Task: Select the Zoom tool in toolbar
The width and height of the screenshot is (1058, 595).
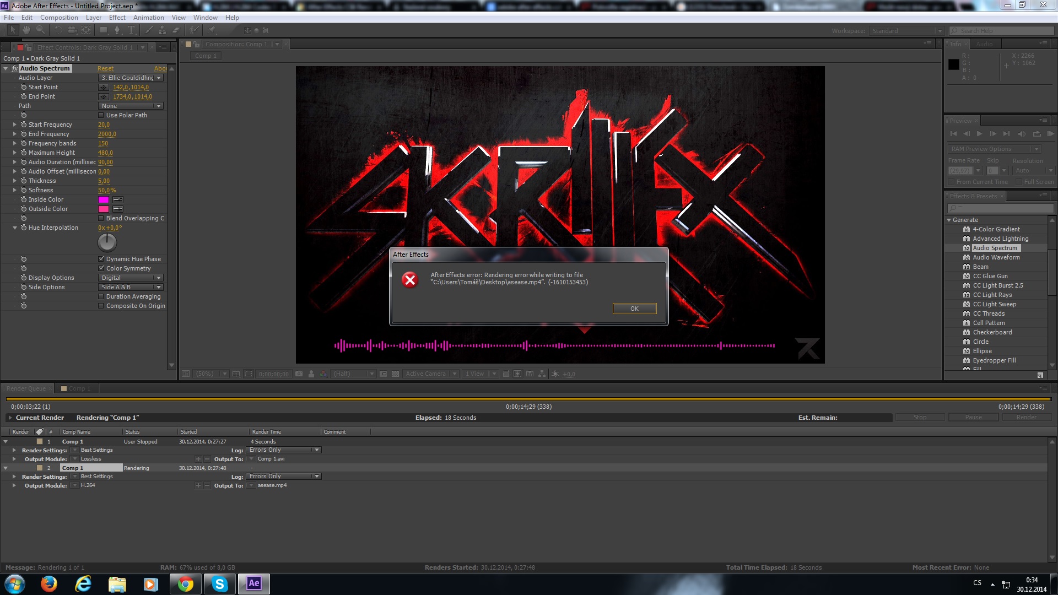Action: [40, 30]
